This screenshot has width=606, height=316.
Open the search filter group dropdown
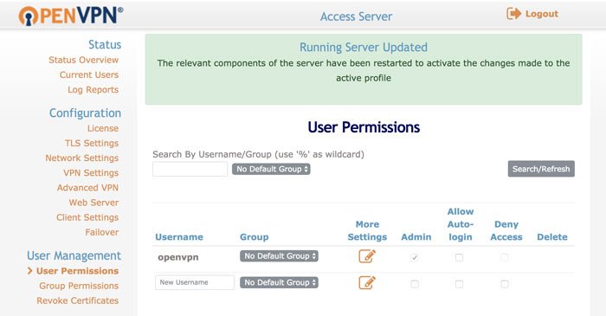(271, 169)
